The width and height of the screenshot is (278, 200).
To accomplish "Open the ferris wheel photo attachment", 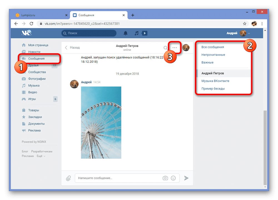I will (101, 122).
